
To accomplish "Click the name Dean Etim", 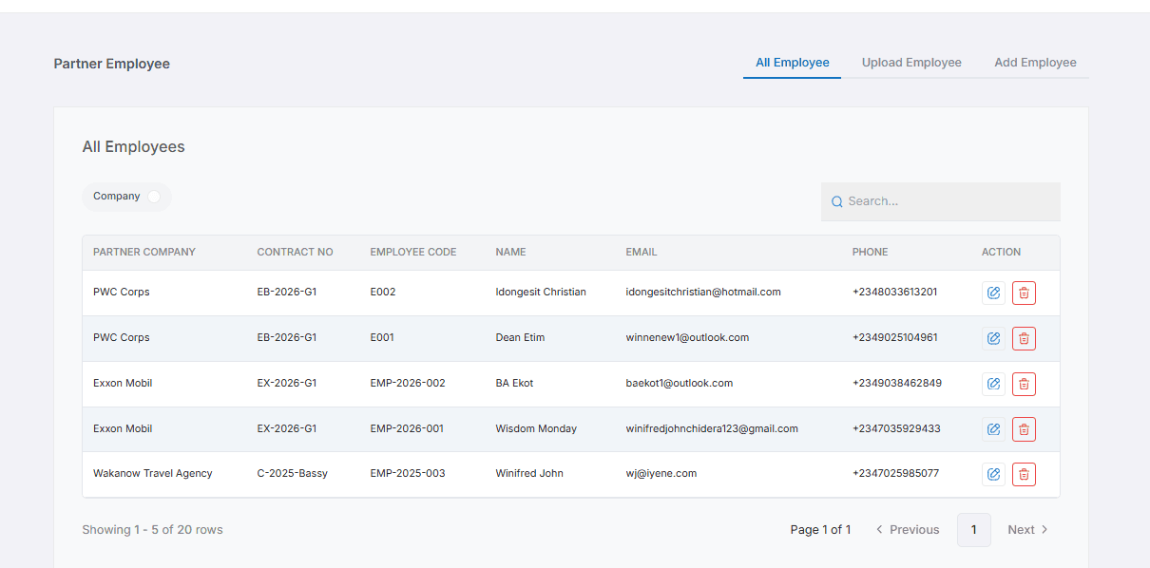I will (520, 337).
